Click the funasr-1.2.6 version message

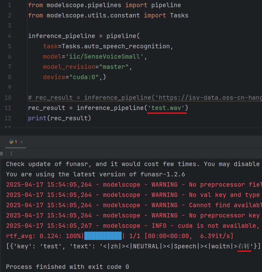(x=93, y=174)
